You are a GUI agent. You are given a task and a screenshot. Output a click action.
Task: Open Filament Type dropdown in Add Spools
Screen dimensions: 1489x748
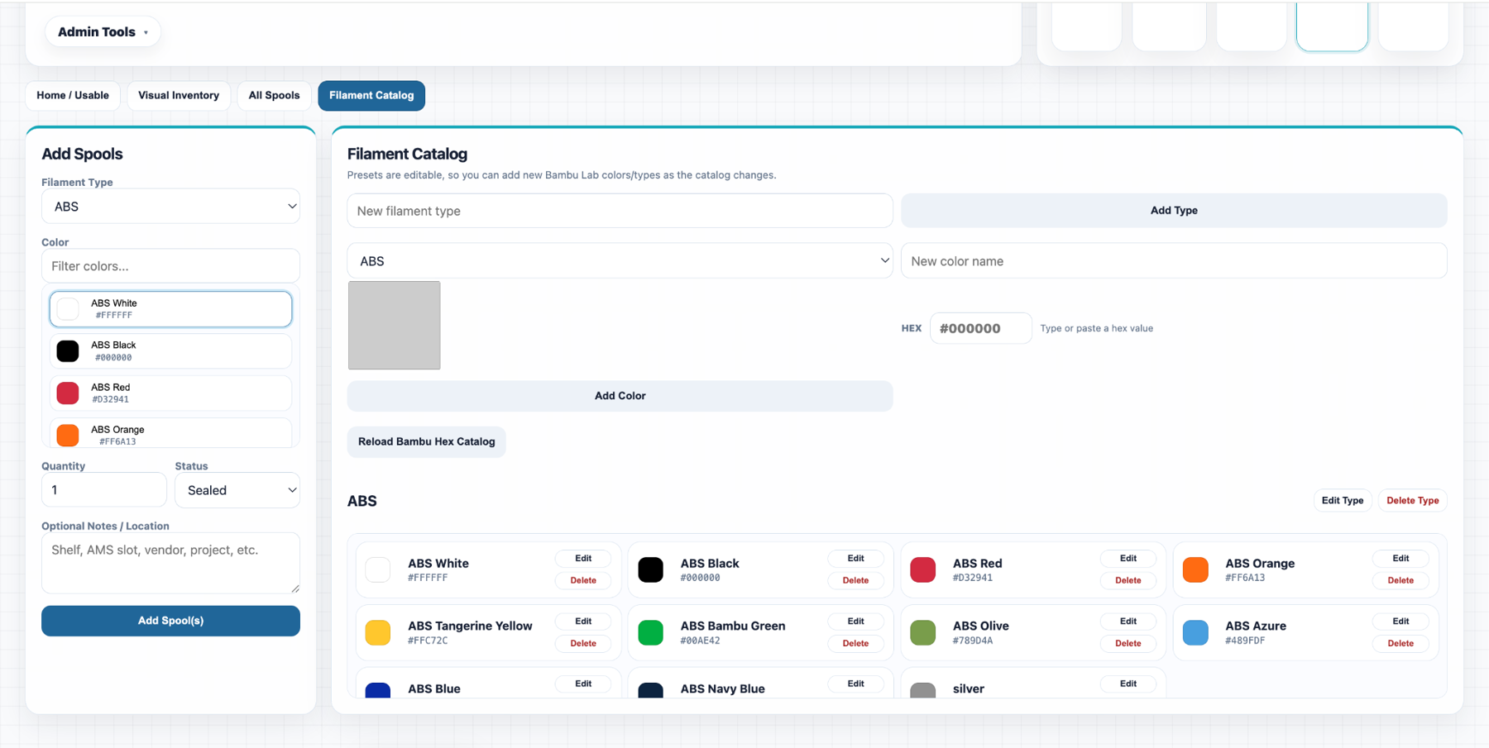170,207
